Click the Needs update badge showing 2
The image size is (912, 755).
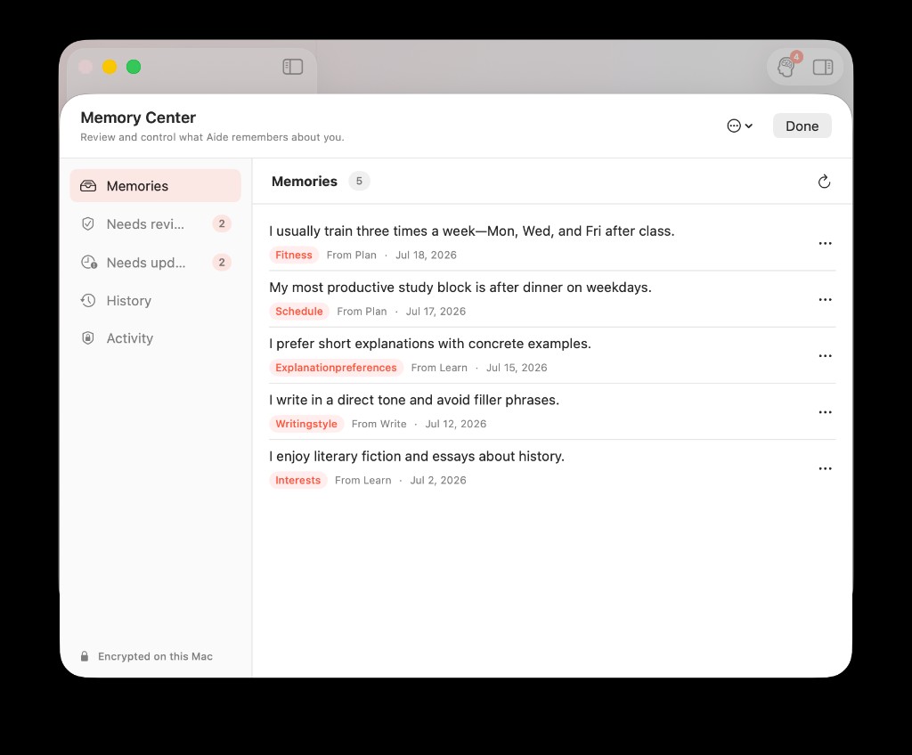point(222,263)
